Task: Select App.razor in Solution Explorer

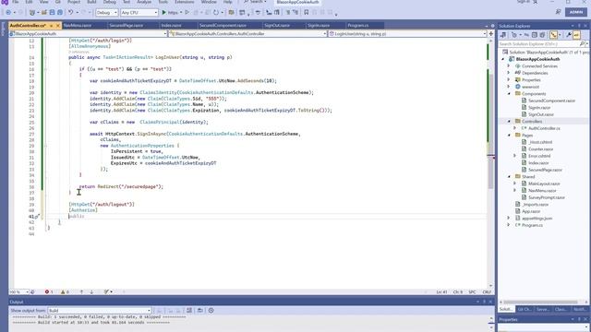Action: 531,211
